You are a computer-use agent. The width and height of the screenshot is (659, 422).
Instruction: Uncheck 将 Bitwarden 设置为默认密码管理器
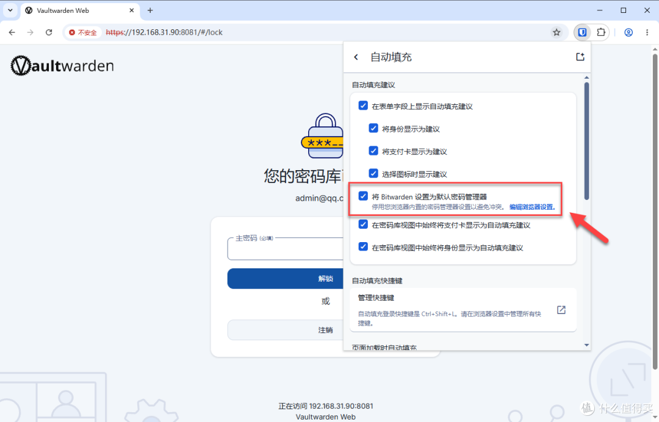(363, 196)
